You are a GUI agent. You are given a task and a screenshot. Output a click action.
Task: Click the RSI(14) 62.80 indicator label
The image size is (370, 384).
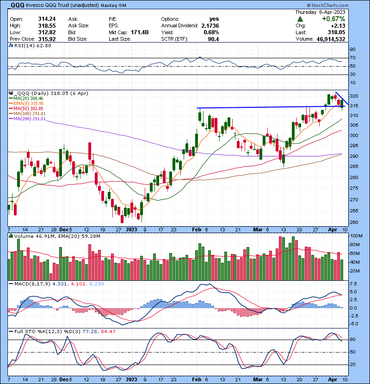click(x=32, y=45)
